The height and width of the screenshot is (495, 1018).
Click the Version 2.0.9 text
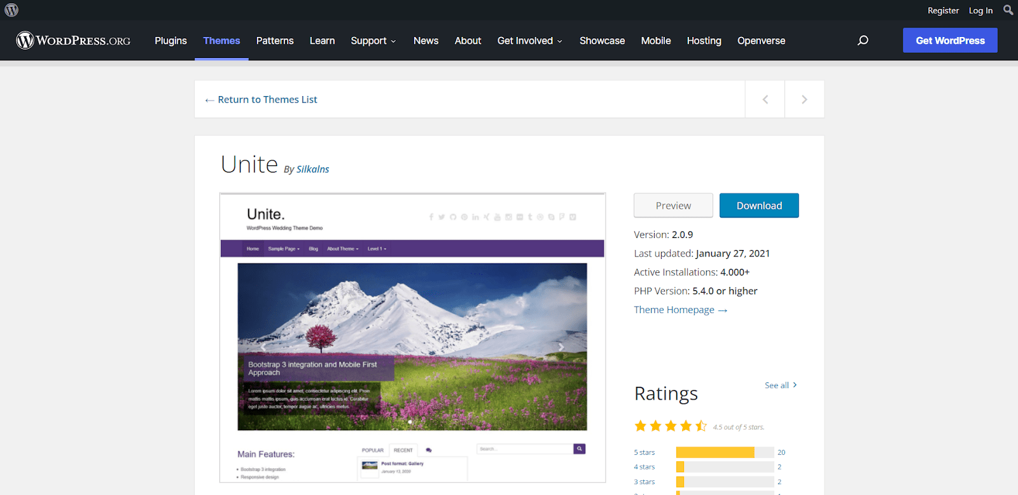pos(664,235)
